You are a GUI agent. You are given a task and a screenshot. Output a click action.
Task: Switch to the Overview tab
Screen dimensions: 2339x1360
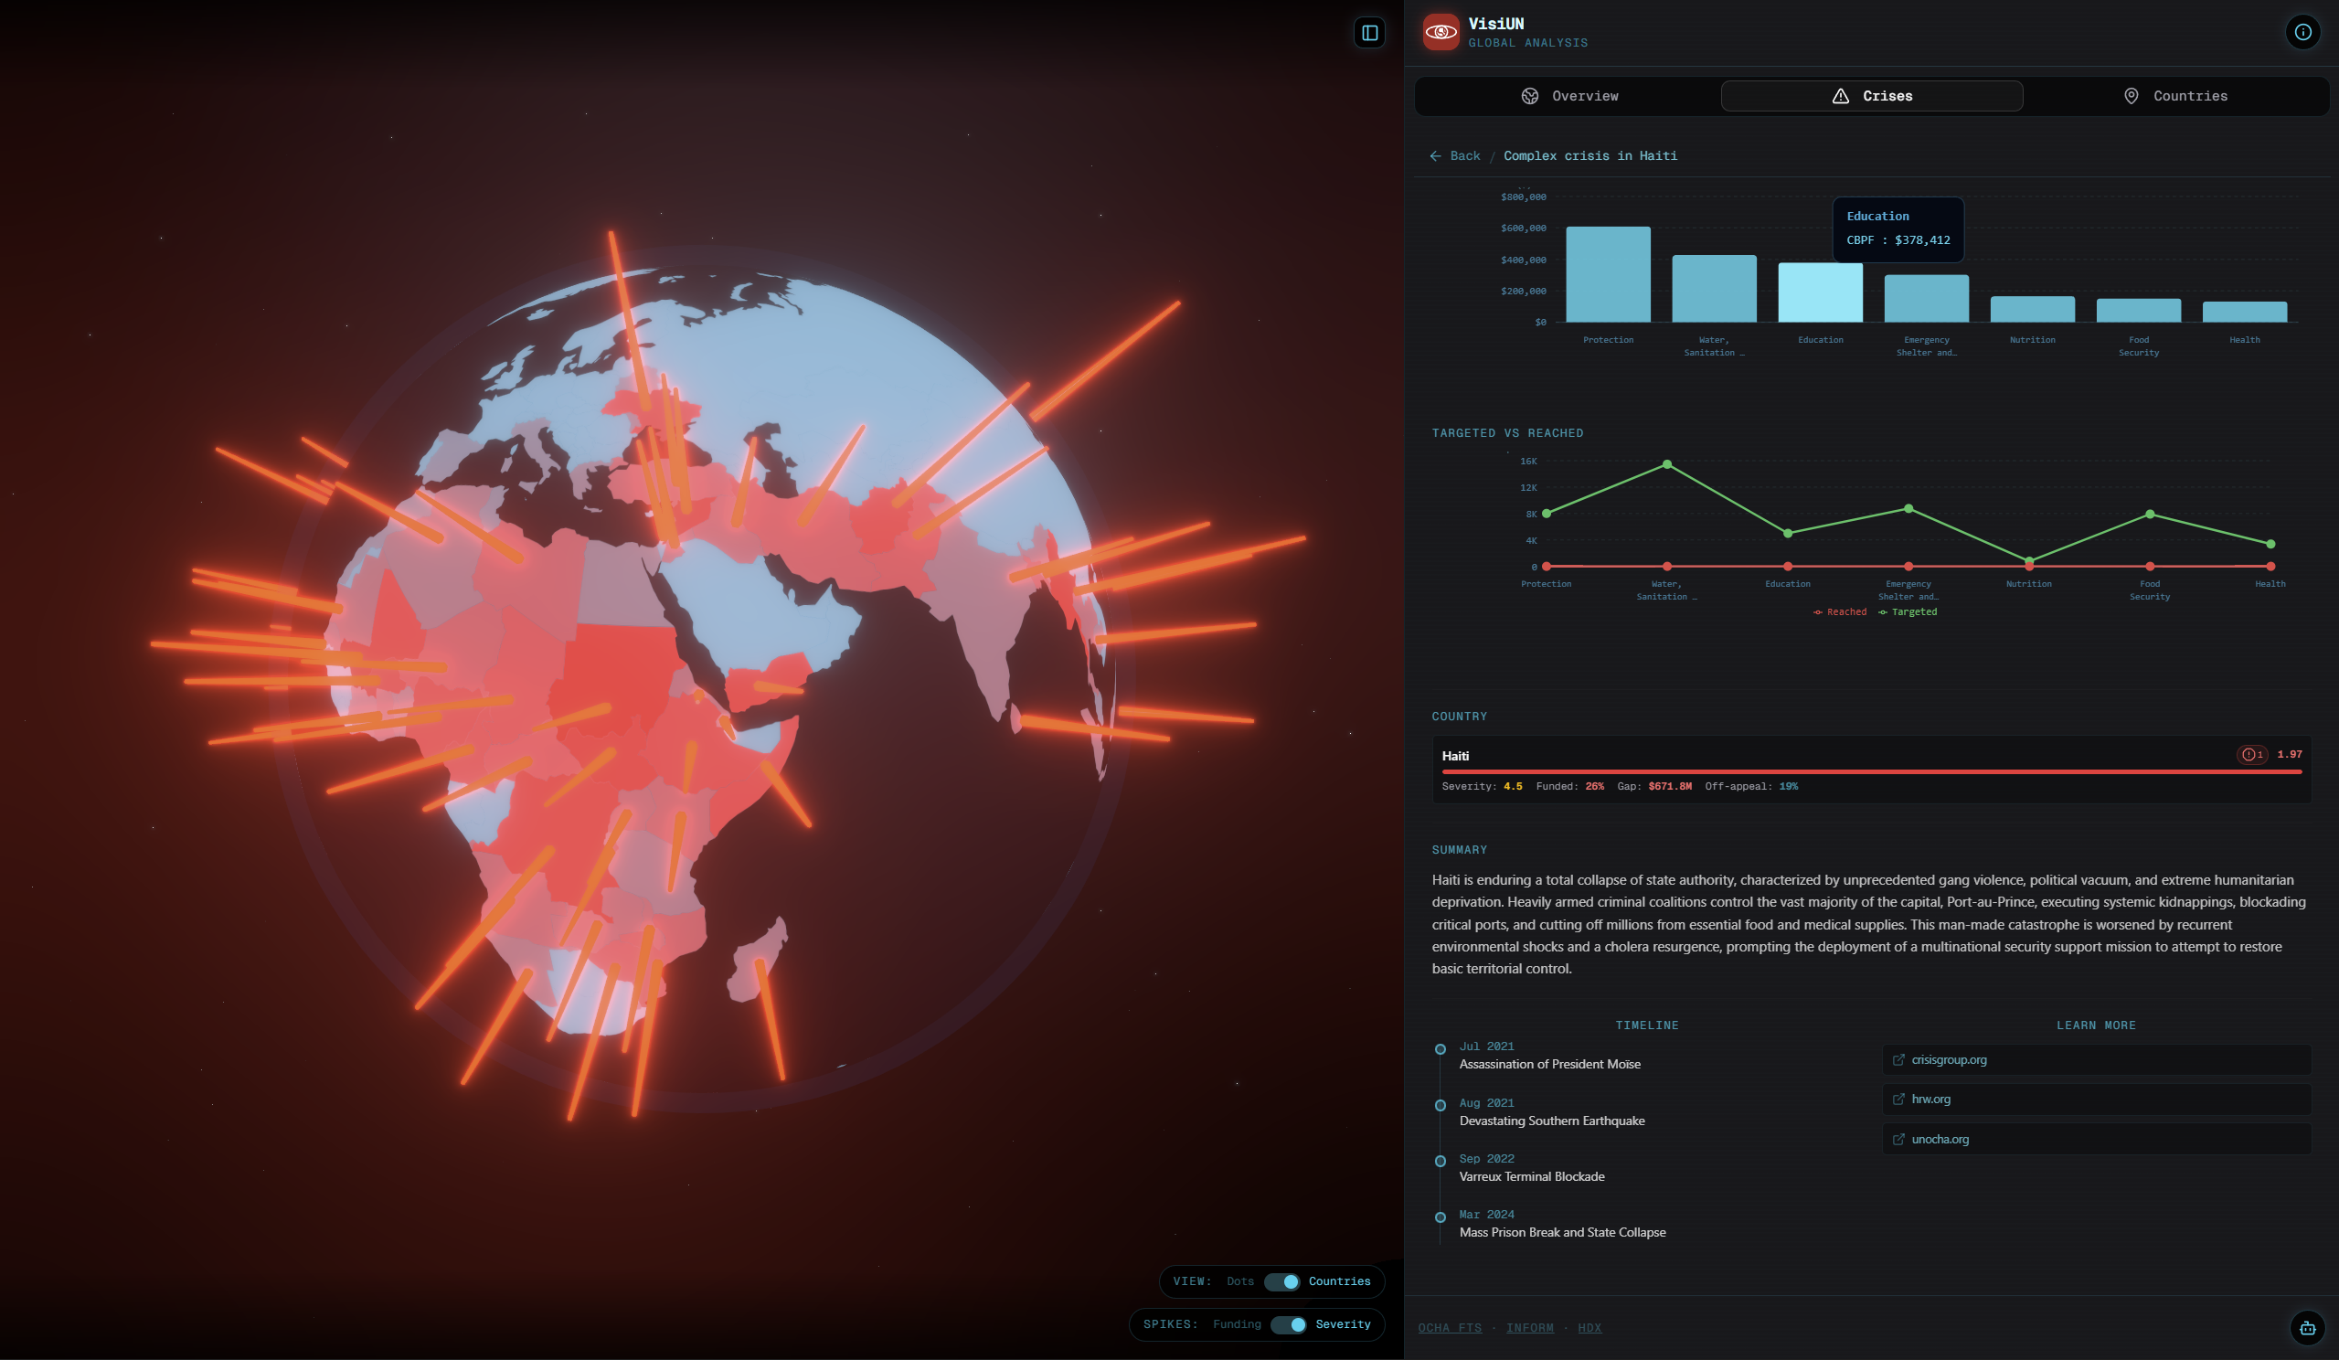coord(1569,97)
